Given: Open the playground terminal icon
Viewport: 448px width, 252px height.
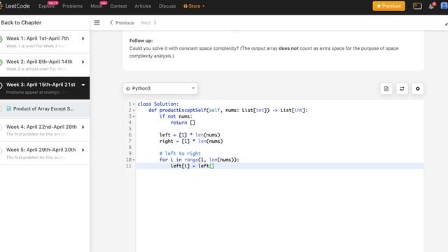Looking at the screenshot, I should (x=417, y=6).
